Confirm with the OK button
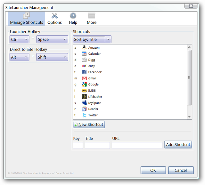Viewport: 205px width, 185px height. [153, 170]
